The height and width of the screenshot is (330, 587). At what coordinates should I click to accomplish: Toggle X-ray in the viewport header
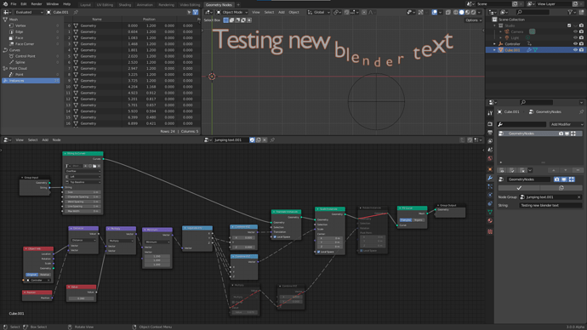(448, 13)
